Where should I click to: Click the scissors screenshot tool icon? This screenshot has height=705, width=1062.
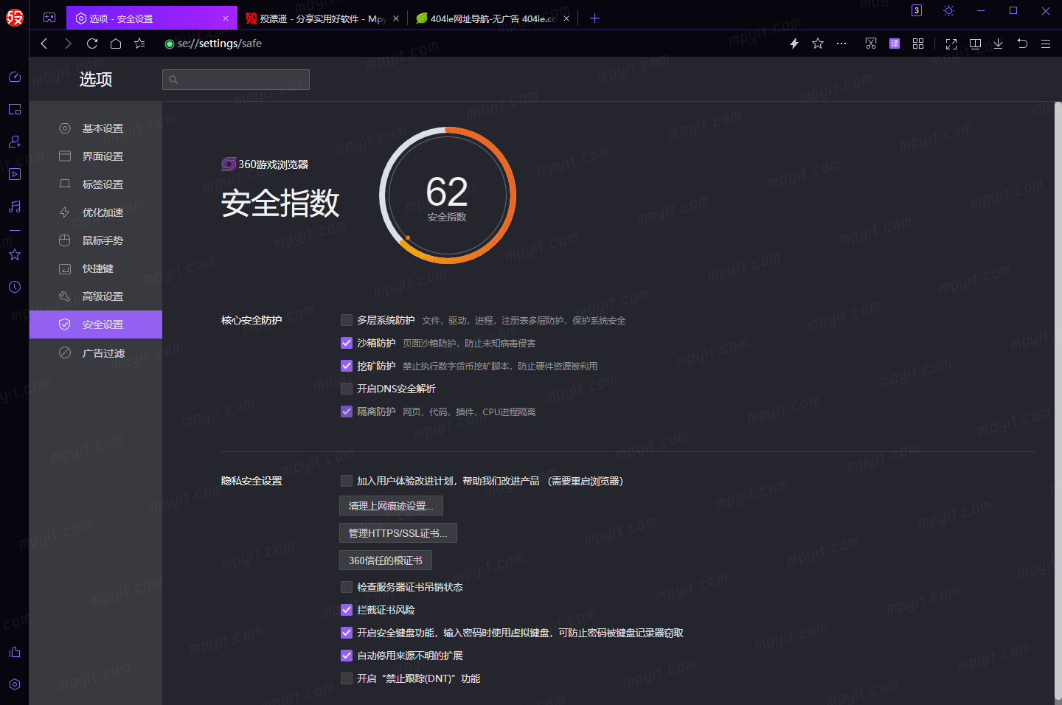871,44
